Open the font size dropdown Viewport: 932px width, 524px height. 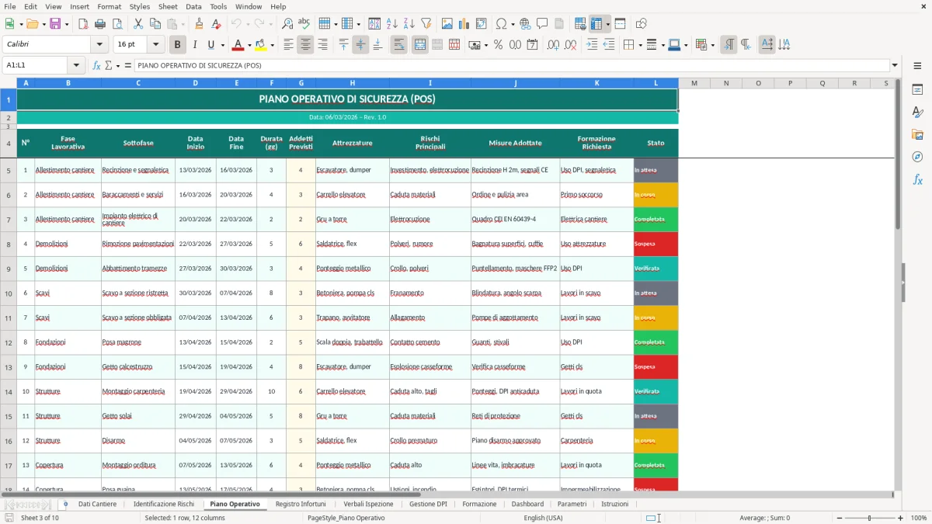click(x=156, y=45)
